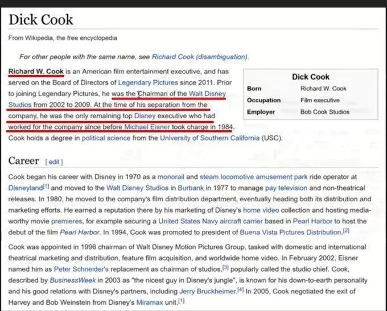Open the pay television link
This screenshot has width=387, height=311.
(x=286, y=188)
